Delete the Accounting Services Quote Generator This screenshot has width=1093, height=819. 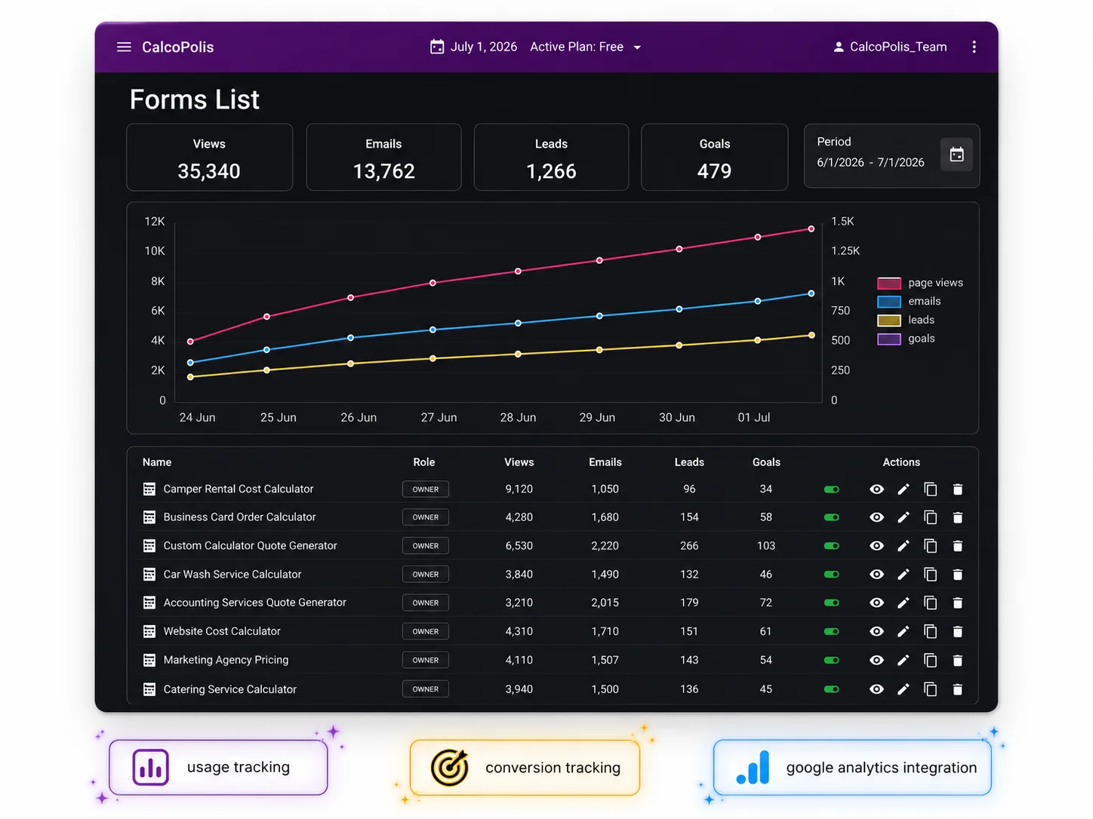(x=958, y=603)
